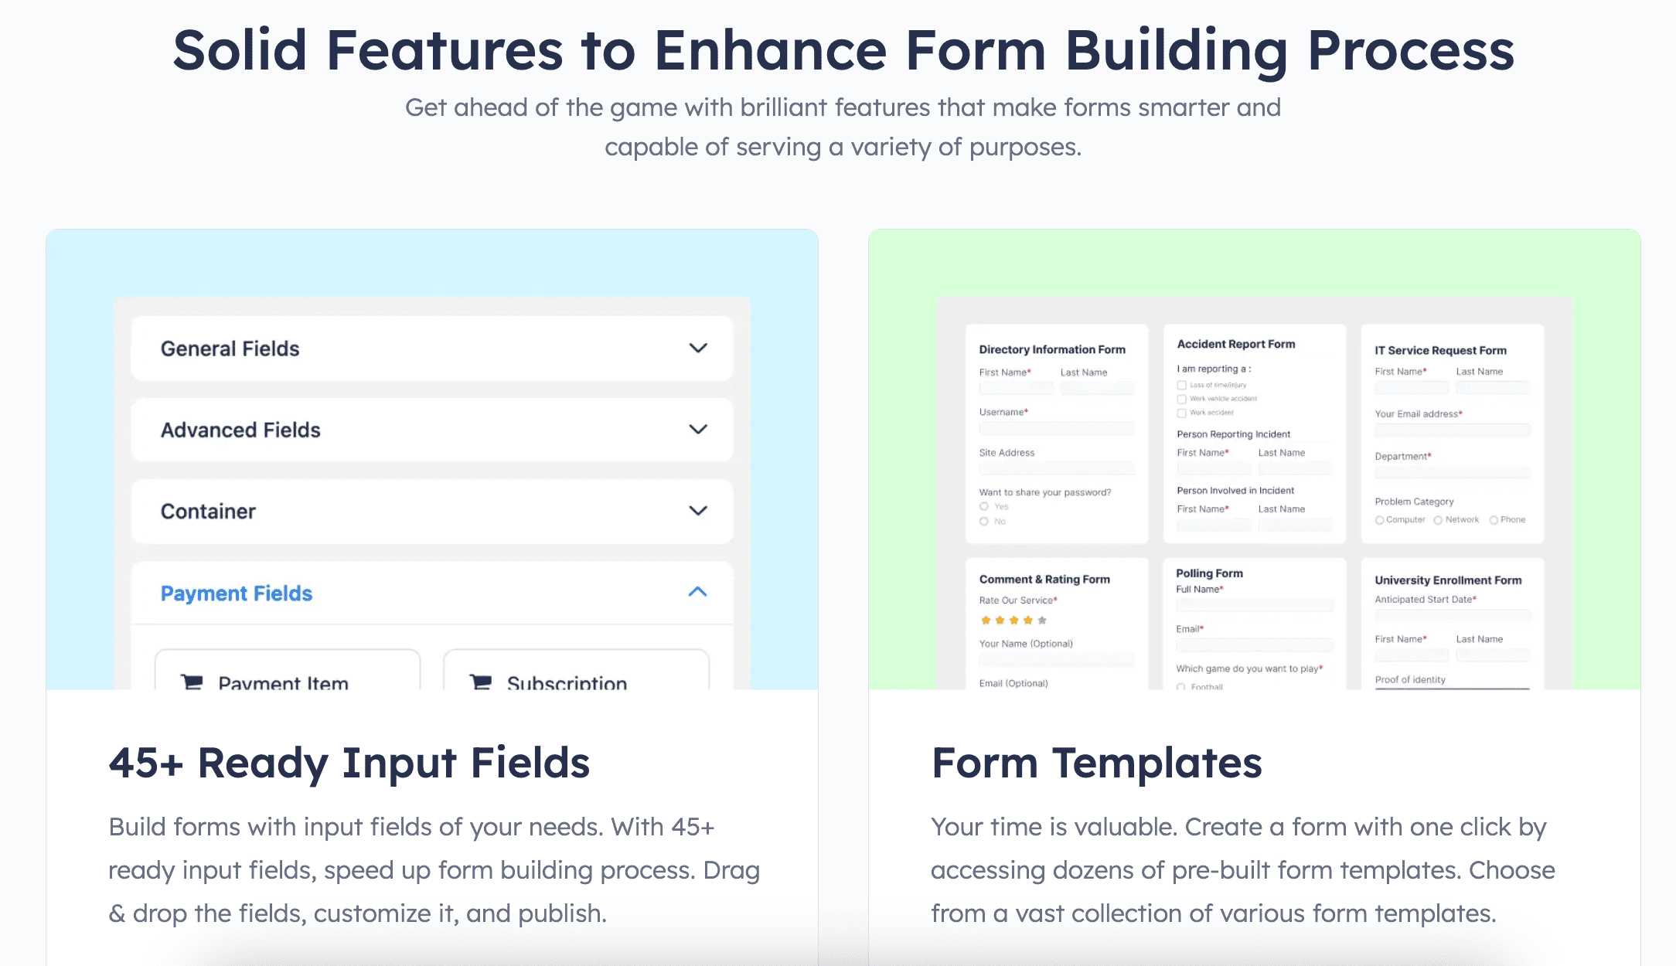1676x966 pixels.
Task: Click the Person Reporting Incident label
Action: (1233, 434)
